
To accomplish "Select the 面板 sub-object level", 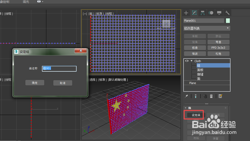I will 200,70.
